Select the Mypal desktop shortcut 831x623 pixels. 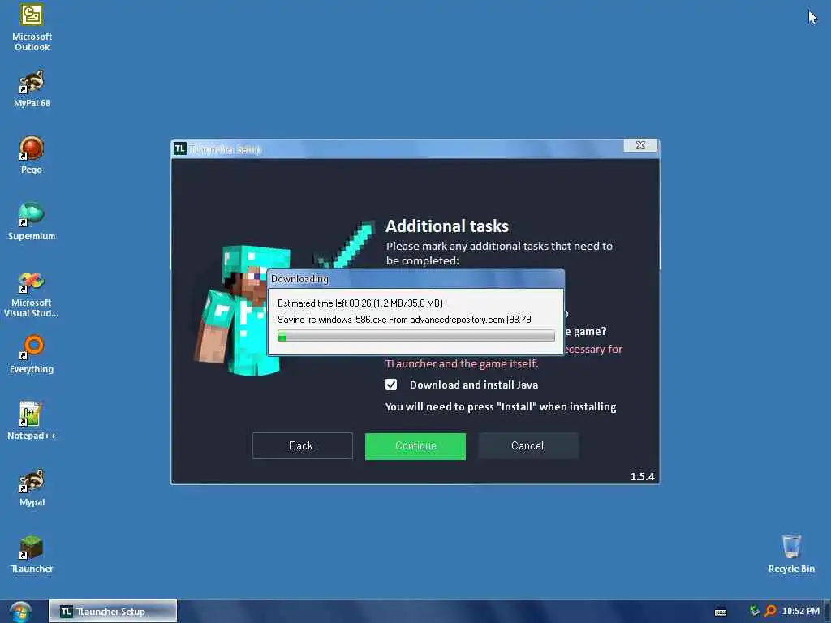click(x=32, y=488)
